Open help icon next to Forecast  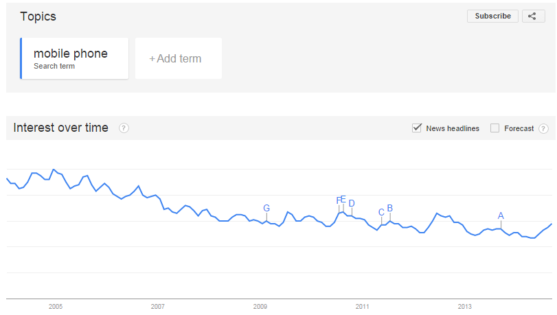coord(543,128)
